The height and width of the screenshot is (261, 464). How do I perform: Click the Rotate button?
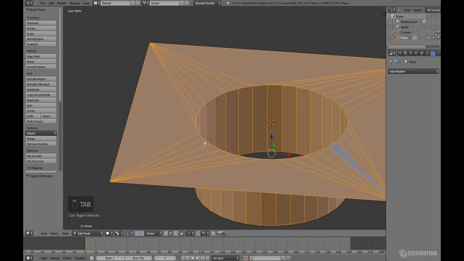coord(41,29)
